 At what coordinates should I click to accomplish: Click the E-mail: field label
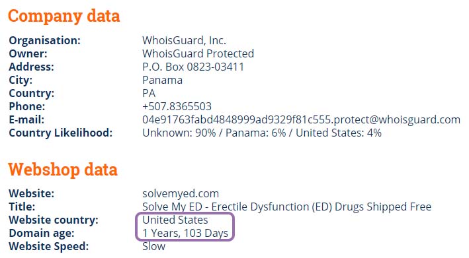click(x=26, y=119)
